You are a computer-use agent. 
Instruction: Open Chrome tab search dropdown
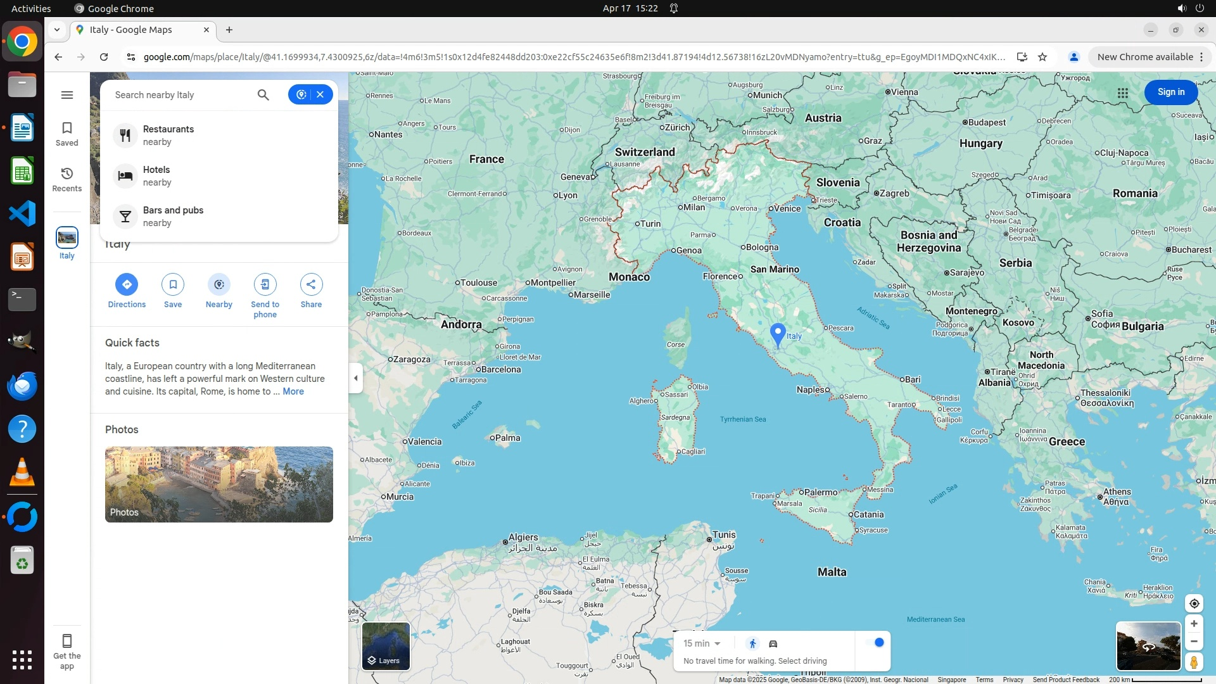(x=57, y=30)
